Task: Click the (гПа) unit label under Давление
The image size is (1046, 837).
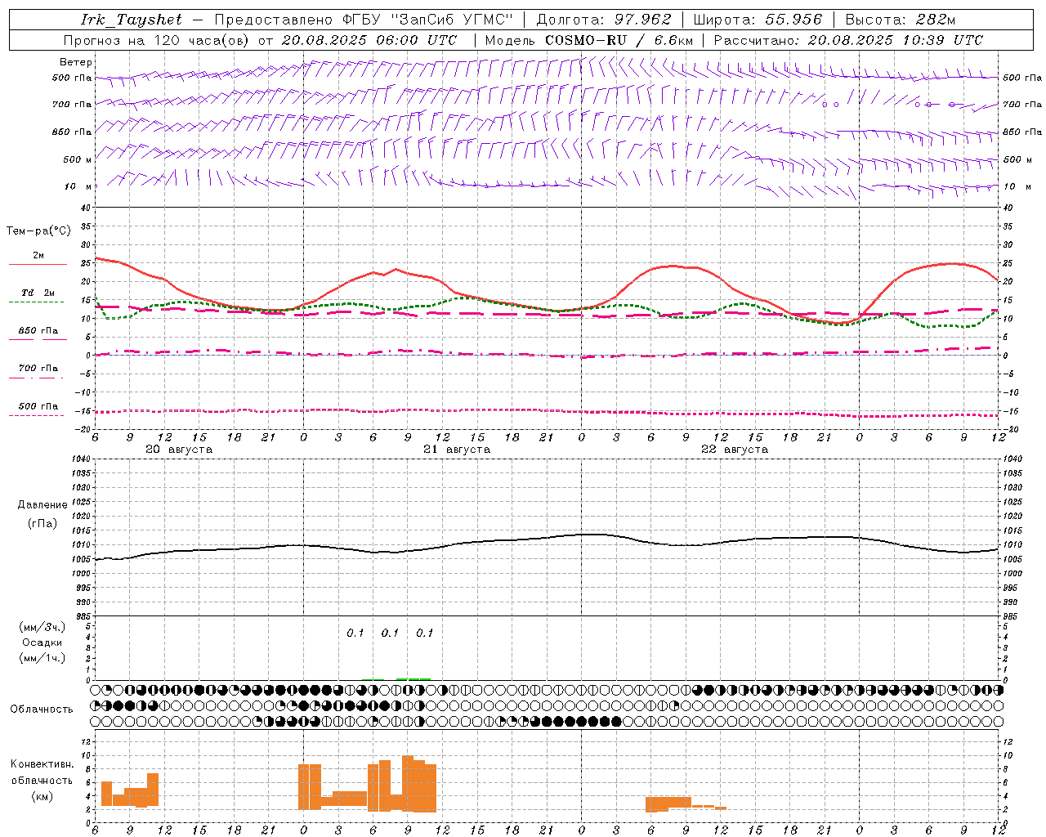Action: click(42, 523)
